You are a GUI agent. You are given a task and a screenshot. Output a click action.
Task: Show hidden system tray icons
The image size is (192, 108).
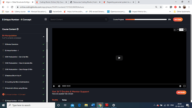coord(154,105)
